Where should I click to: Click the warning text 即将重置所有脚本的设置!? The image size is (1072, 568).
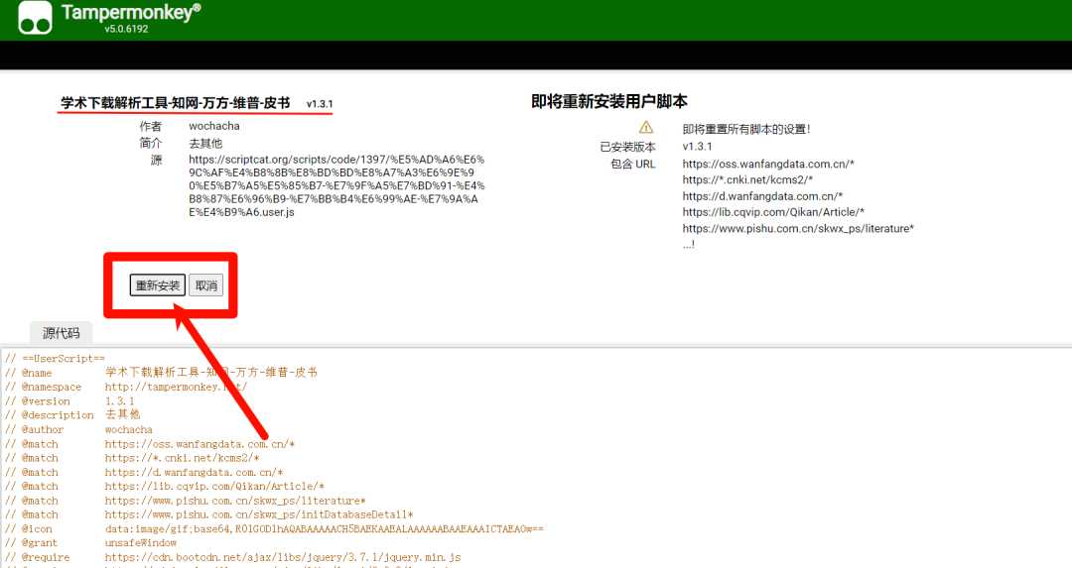(x=745, y=129)
